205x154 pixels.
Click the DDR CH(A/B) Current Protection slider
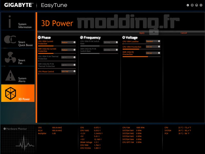pos(57,53)
